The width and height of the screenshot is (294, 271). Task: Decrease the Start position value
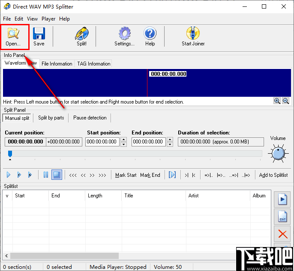click(x=123, y=144)
